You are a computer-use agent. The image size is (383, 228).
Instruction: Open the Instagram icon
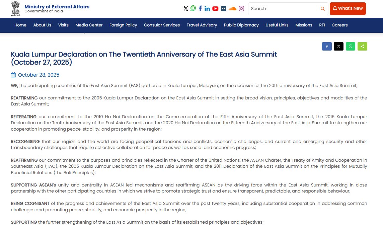pyautogui.click(x=241, y=9)
